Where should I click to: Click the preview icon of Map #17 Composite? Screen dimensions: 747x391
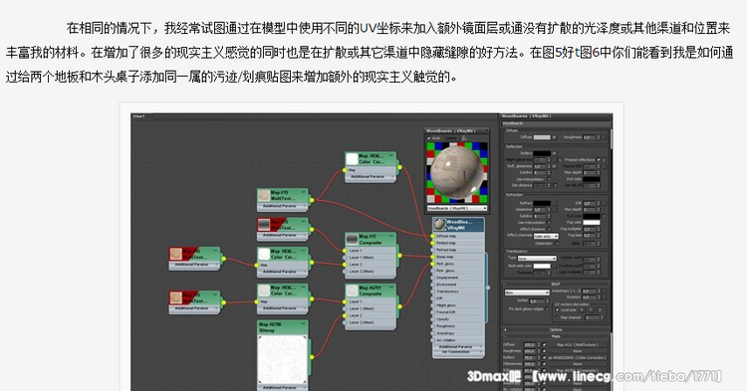point(352,239)
